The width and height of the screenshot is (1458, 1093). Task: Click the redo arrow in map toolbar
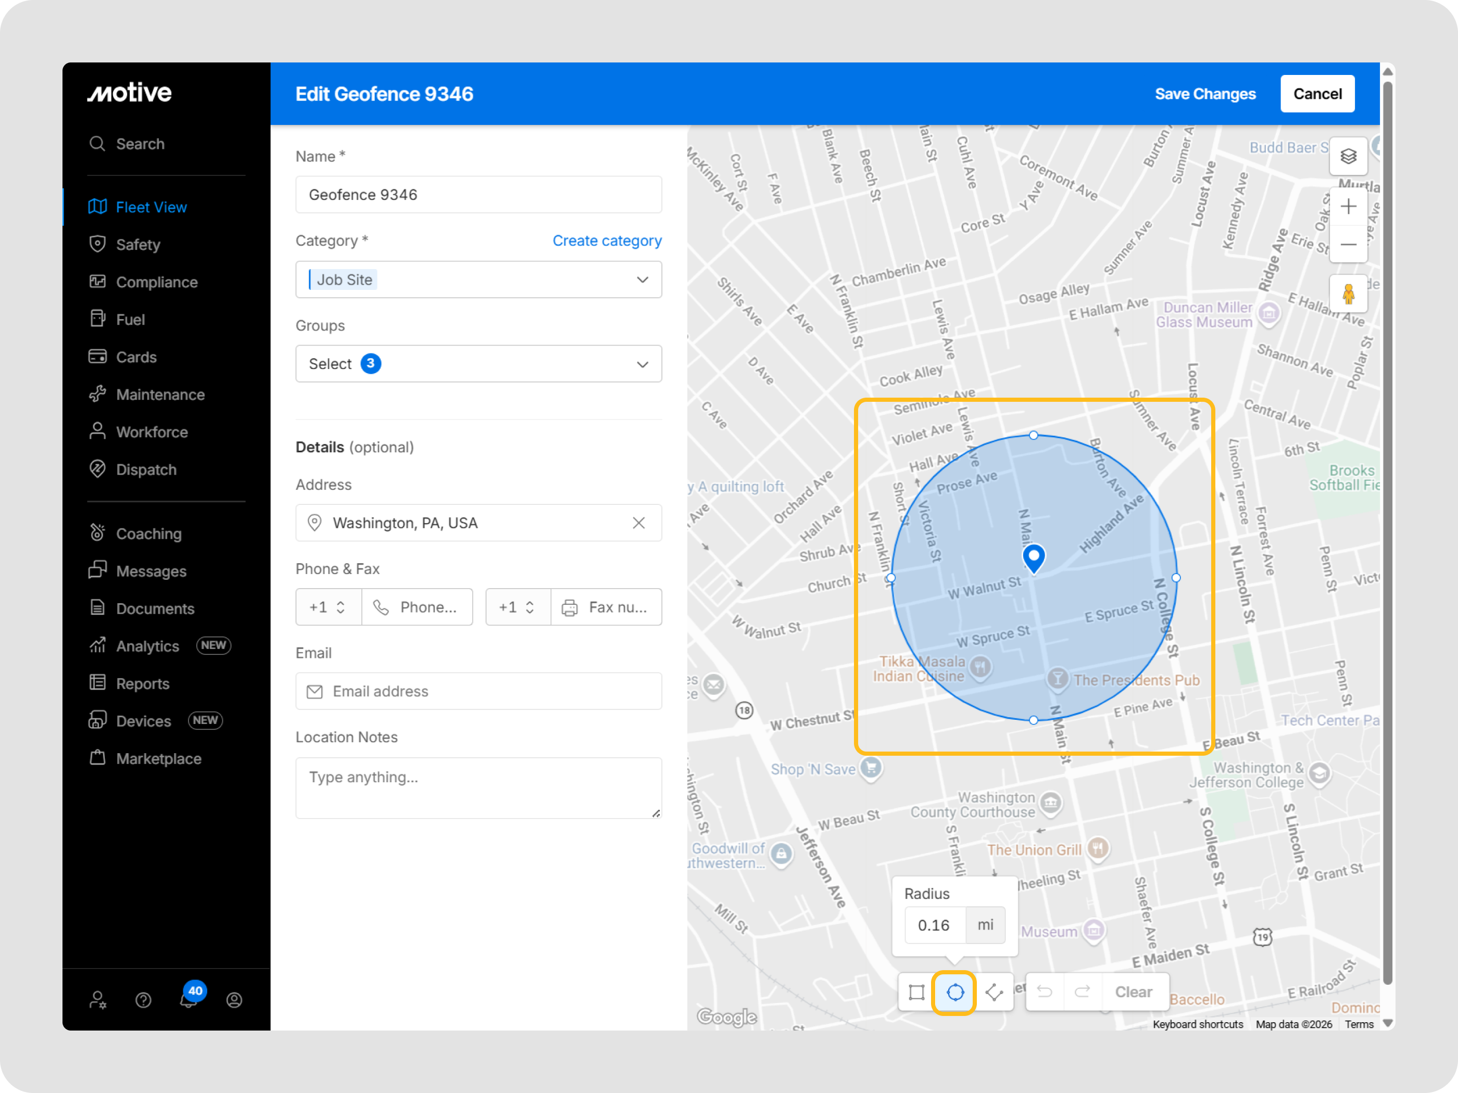click(x=1082, y=992)
